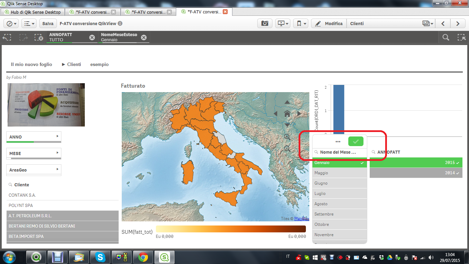Step back in selections
The height and width of the screenshot is (264, 469).
coord(8,37)
